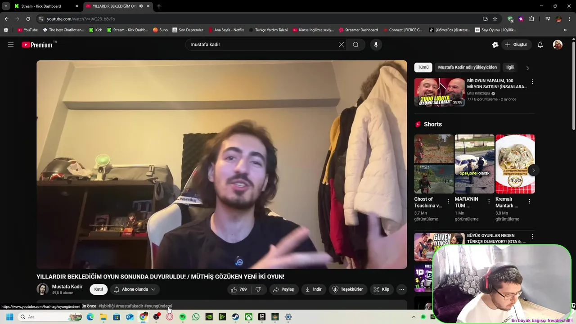Open options for the Enis Kirazoglu video
Image resolution: width=576 pixels, height=324 pixels.
(532, 82)
